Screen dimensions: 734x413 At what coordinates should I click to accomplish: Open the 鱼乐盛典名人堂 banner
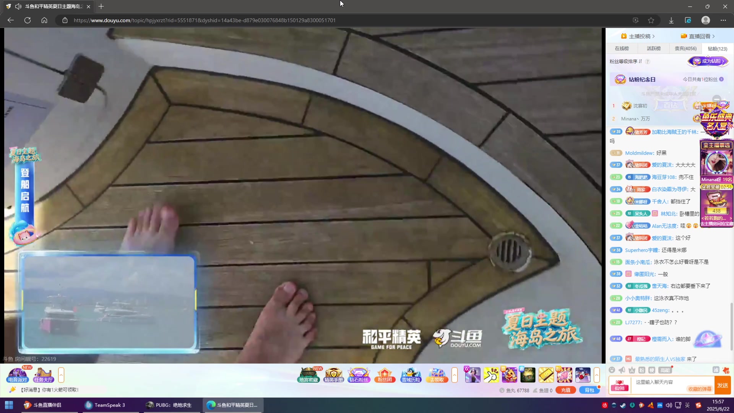click(716, 121)
